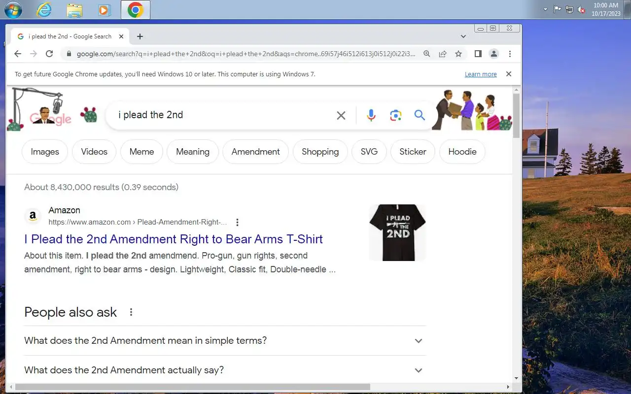Click the Amazon URL breadcrumb text
Image resolution: width=631 pixels, height=394 pixels.
(138, 222)
